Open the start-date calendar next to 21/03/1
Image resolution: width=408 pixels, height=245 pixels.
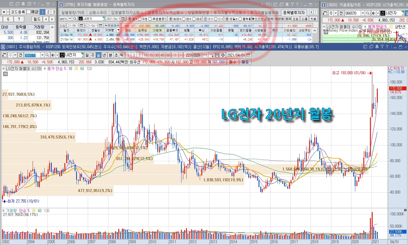pos(81,25)
